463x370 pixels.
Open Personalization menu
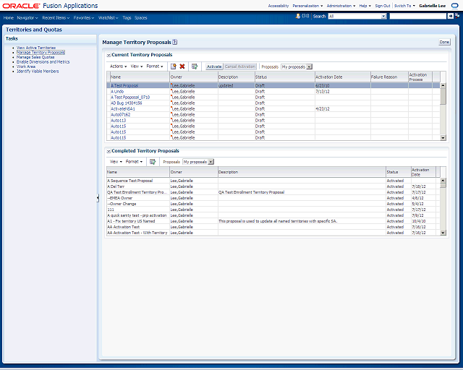[307, 6]
